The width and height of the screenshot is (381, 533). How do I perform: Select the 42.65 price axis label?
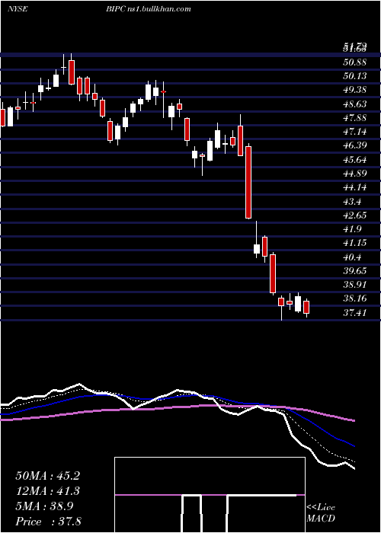(x=355, y=215)
